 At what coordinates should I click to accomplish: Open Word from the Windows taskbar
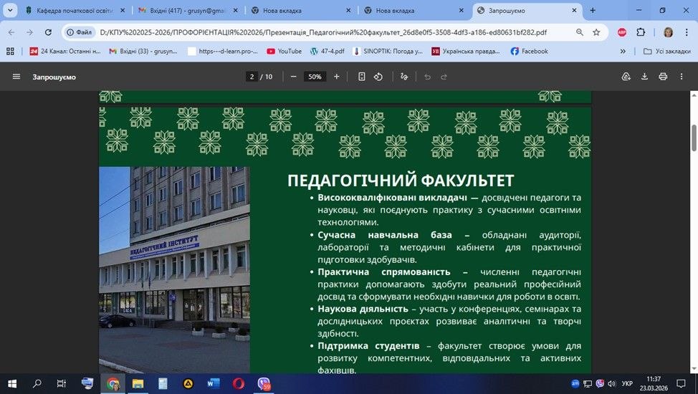click(213, 383)
